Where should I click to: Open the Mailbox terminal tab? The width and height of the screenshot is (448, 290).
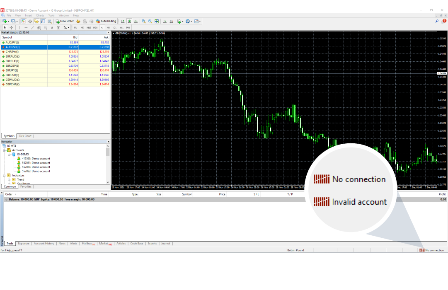tap(88, 244)
